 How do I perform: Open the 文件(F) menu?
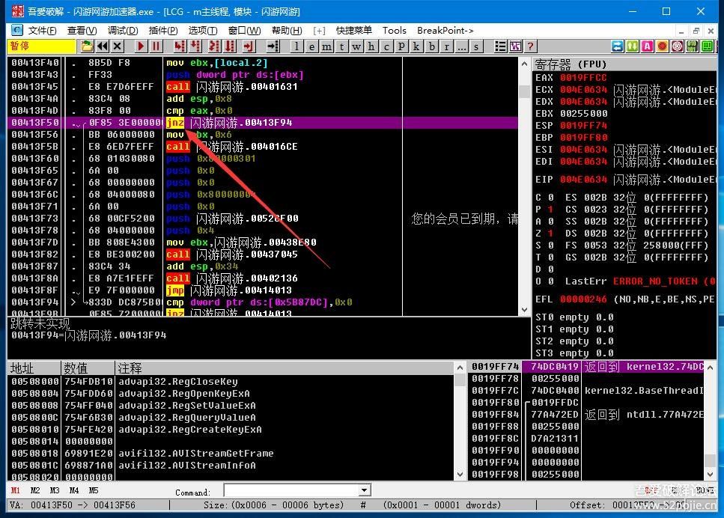pos(42,31)
